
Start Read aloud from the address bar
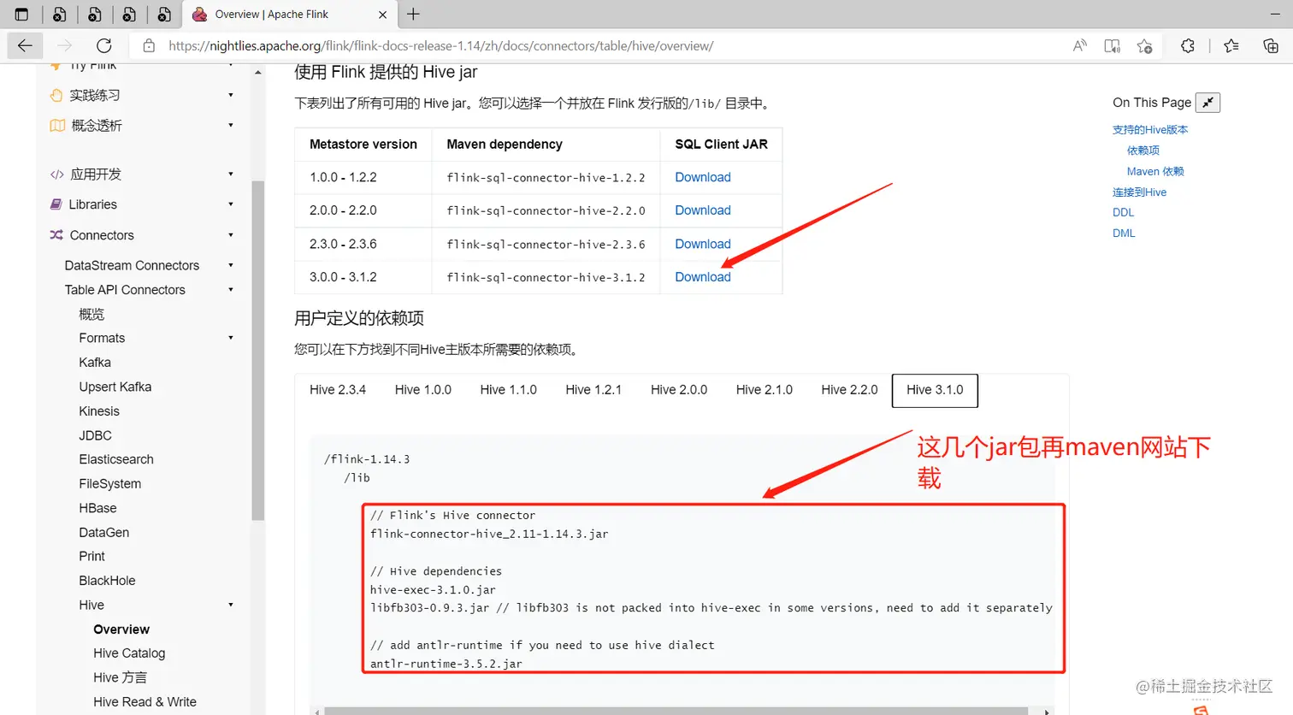click(x=1079, y=46)
